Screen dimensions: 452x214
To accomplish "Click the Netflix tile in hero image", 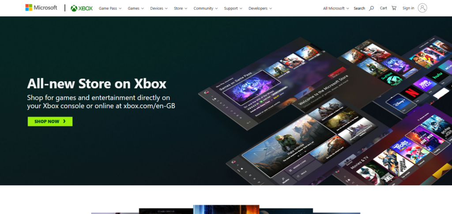I will tap(412, 94).
